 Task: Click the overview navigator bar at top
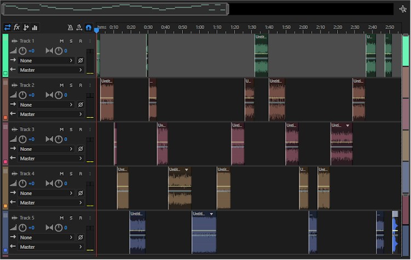115,9
